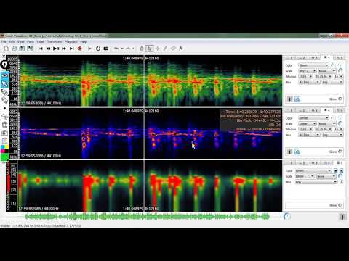This screenshot has height=261, width=349.
Task: Open the Color dropdown in the middle layer panel
Action: coord(313,118)
